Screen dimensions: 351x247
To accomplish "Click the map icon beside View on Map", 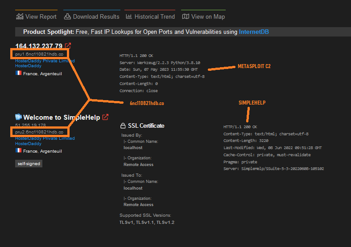I will pos(186,16).
